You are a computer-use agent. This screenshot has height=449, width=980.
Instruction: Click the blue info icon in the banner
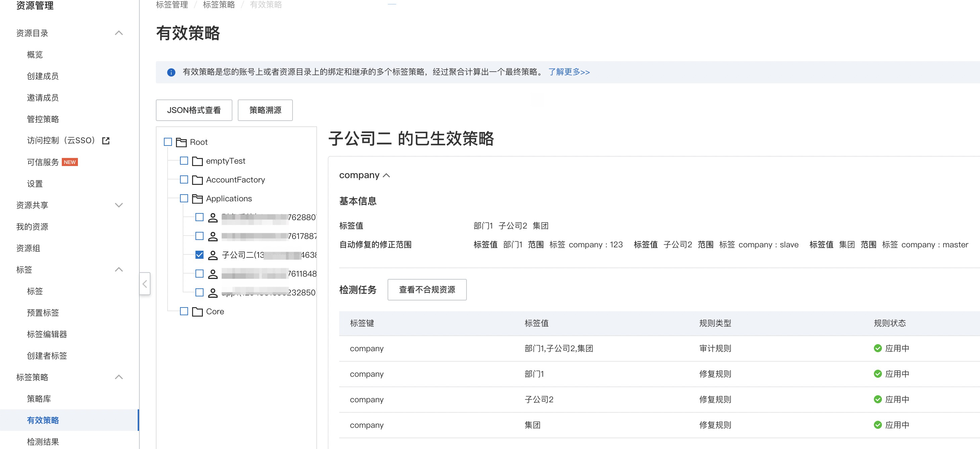point(171,72)
